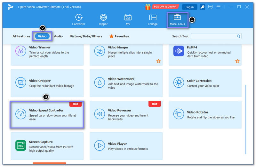
Task: Click the Tipard app logo
Action: click(11, 7)
